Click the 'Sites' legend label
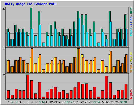This screenshot has height=105, width=134. point(131,69)
